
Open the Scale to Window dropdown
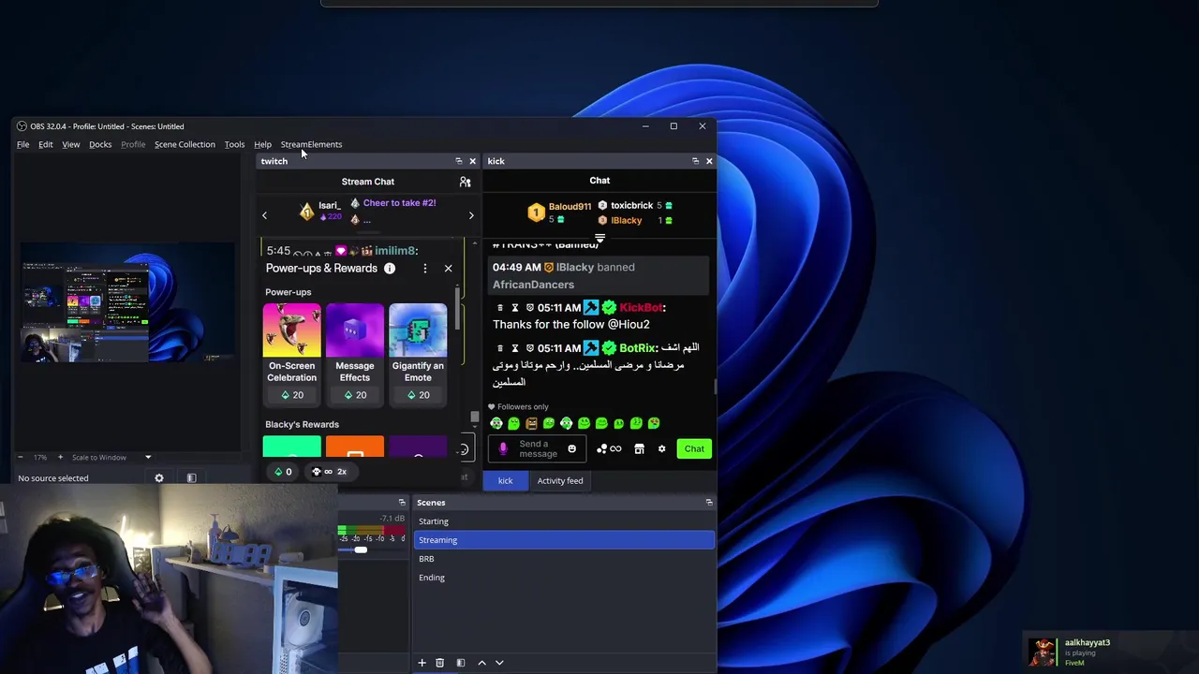pos(111,457)
